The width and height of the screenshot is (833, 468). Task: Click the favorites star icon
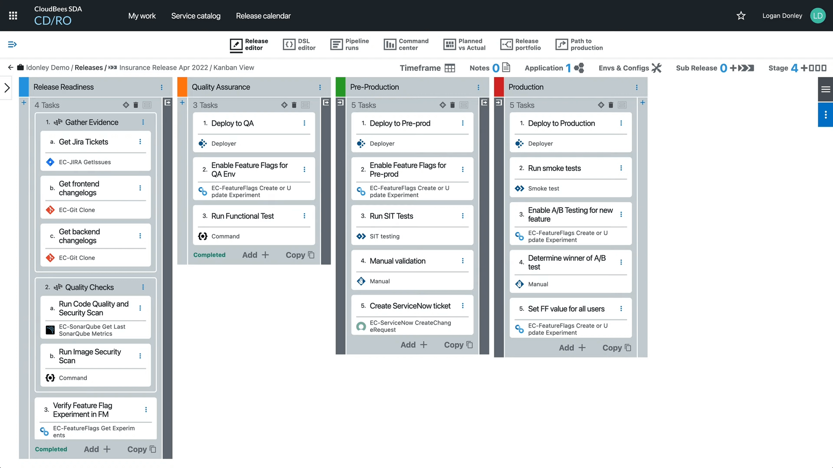point(741,16)
